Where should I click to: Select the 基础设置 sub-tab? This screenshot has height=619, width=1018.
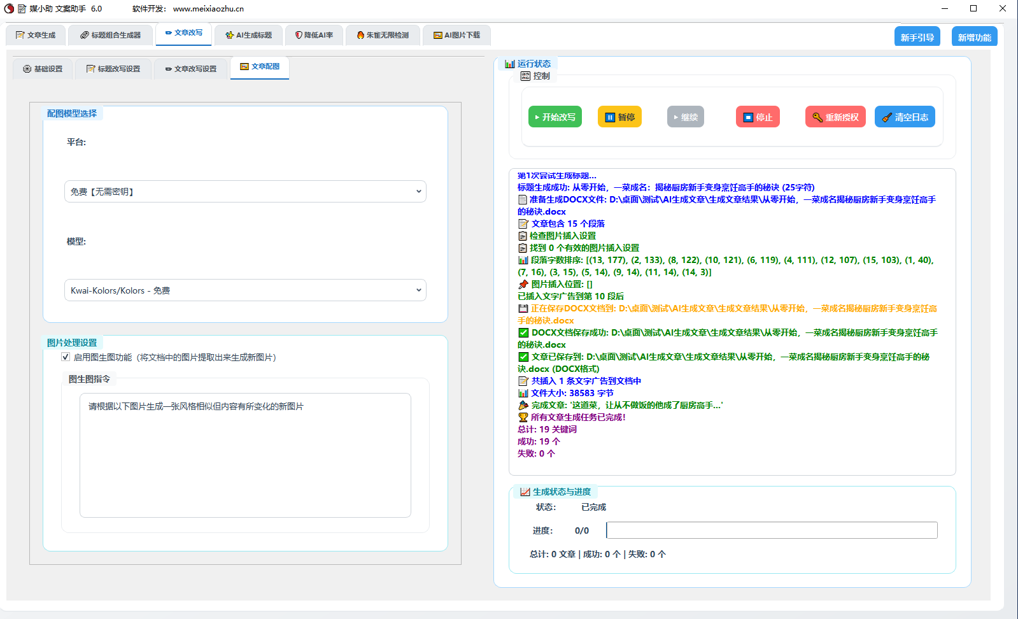(43, 69)
